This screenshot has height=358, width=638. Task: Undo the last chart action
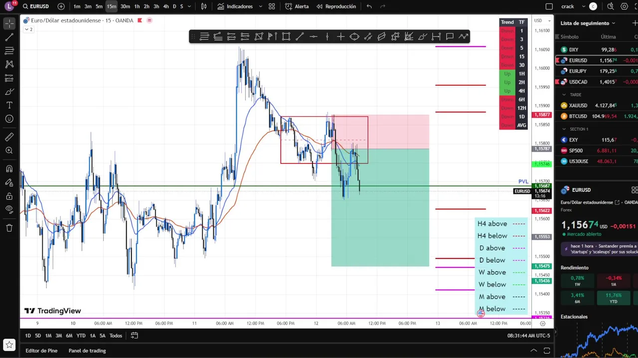(369, 6)
